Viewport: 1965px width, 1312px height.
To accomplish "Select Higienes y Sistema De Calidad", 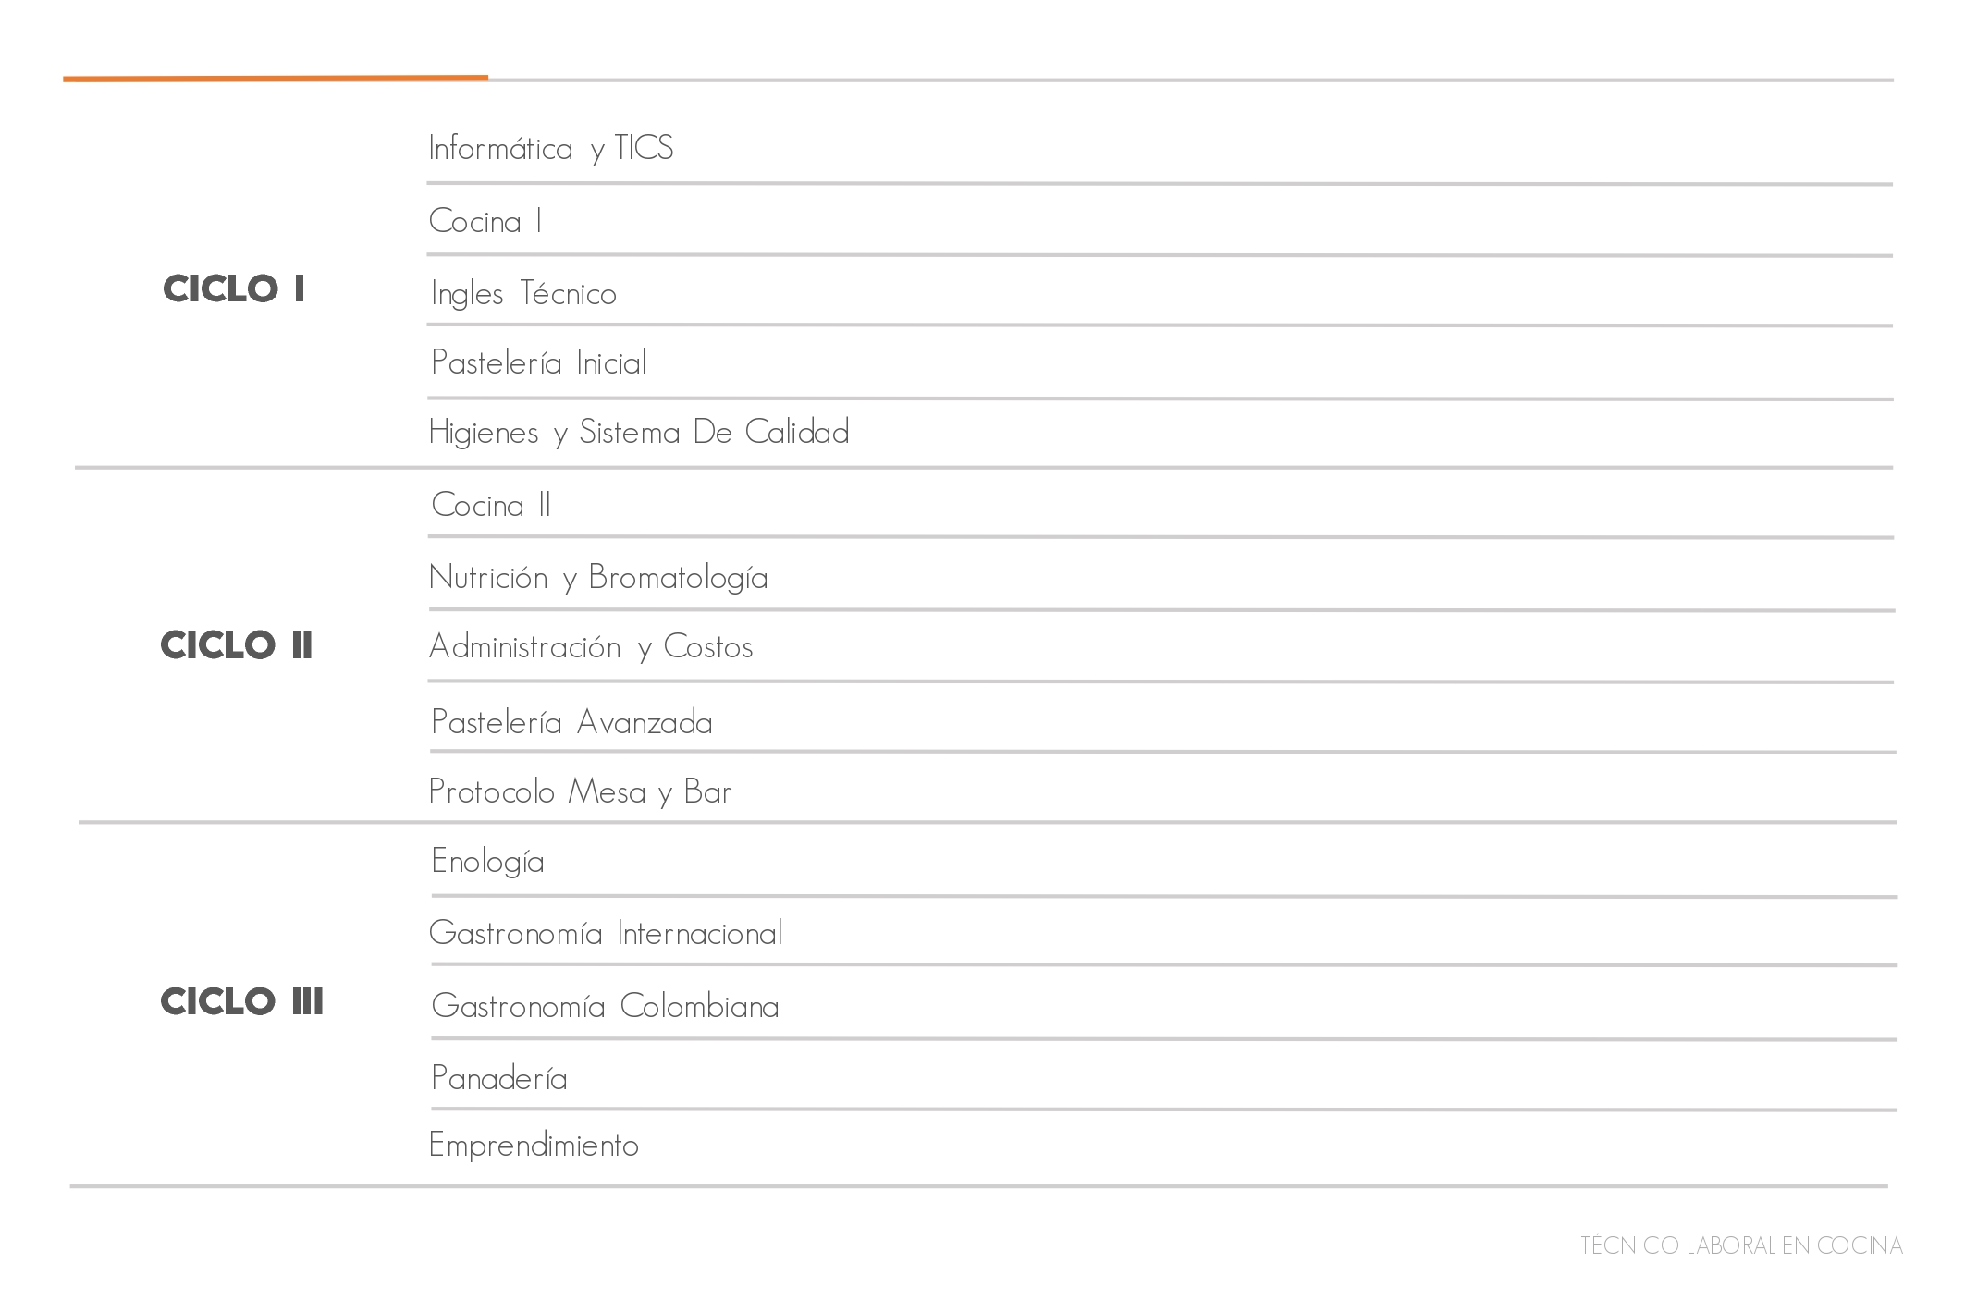I will tap(639, 433).
